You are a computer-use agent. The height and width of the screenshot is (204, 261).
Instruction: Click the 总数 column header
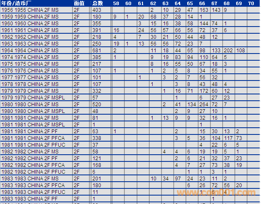click(97, 3)
